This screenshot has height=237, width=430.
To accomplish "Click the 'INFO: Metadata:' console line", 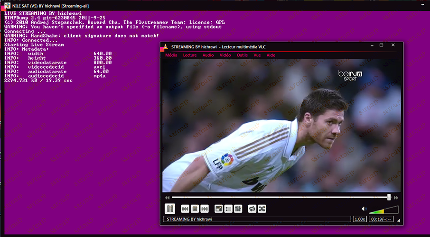I will click(27, 49).
